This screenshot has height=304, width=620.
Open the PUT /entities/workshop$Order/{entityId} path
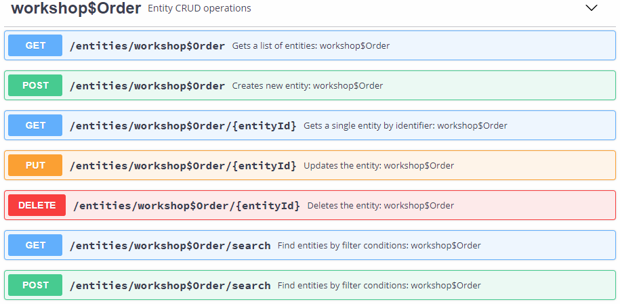[x=183, y=166]
